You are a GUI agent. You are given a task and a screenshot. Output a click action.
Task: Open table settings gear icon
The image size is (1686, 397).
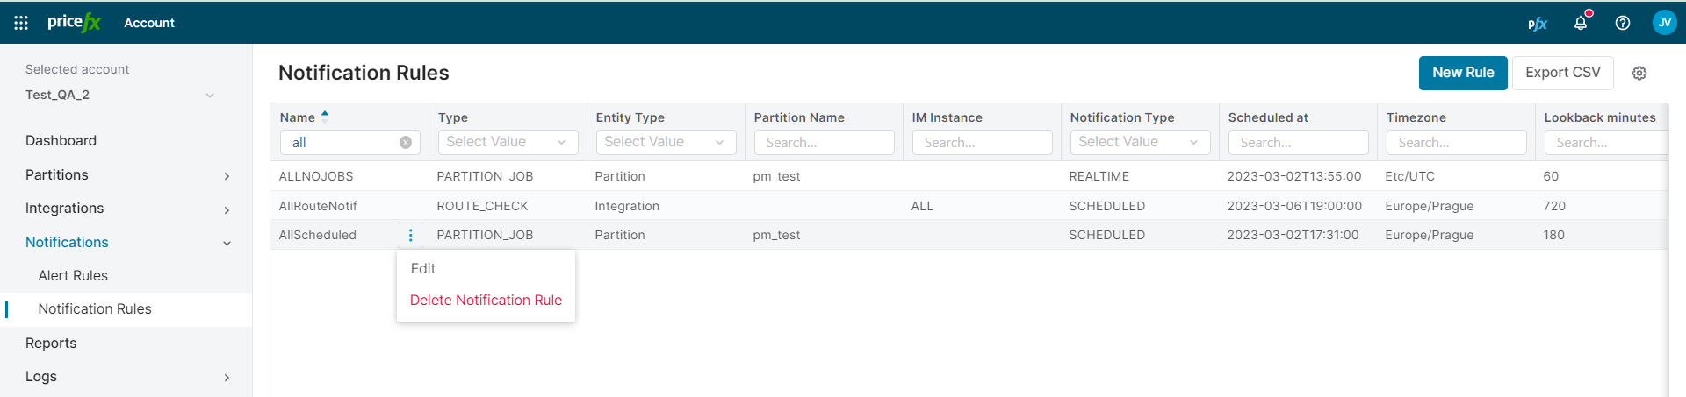(1639, 74)
